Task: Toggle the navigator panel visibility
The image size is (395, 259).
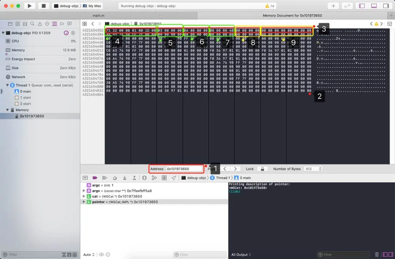Action: [x=362, y=6]
